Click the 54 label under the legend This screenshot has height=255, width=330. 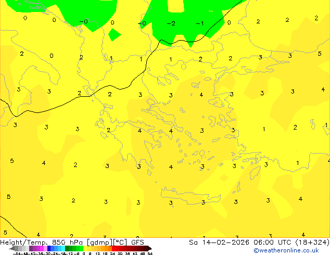point(150,253)
